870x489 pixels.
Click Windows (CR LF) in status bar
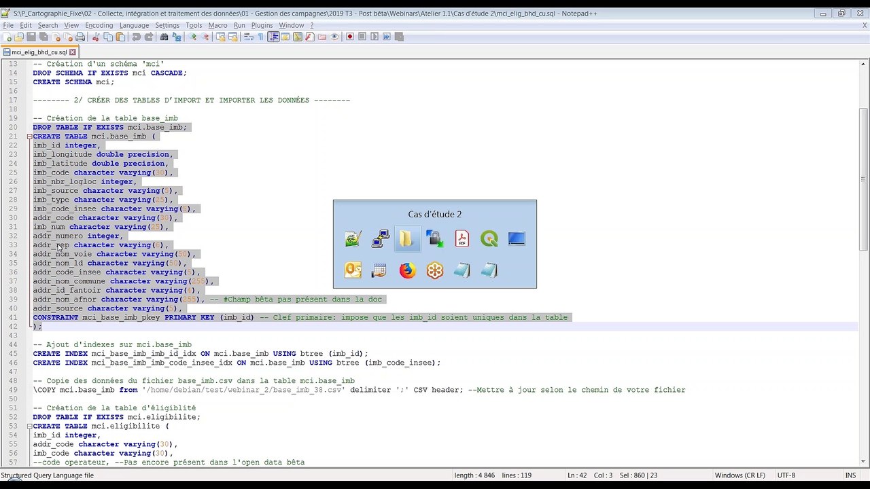[739, 475]
